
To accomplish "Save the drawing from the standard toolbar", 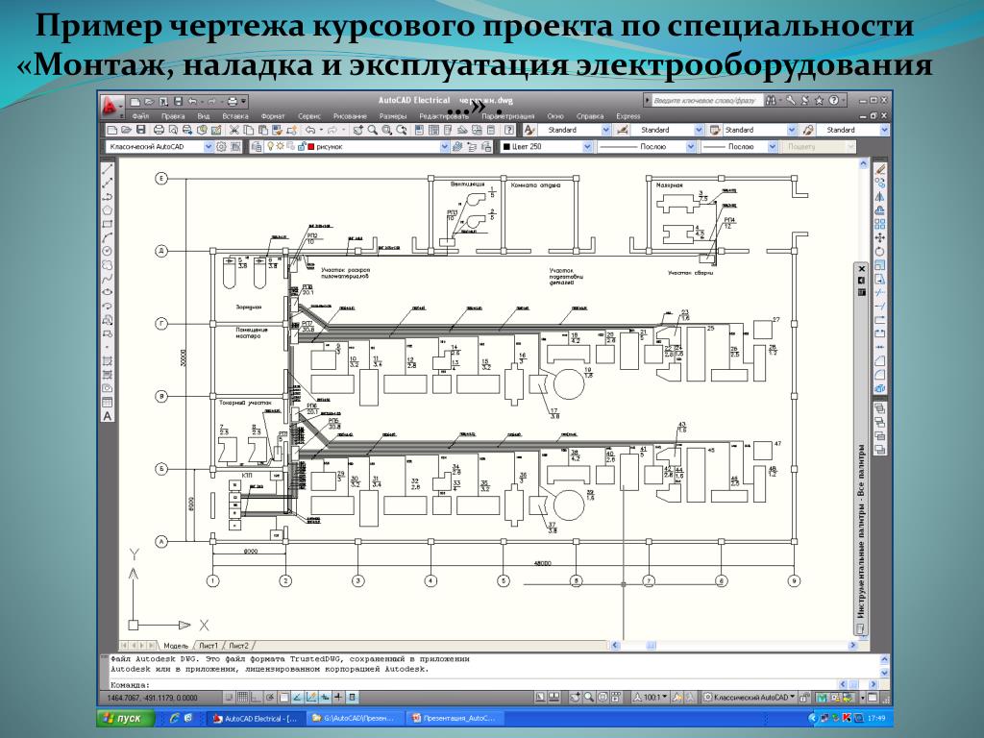I will click(140, 130).
